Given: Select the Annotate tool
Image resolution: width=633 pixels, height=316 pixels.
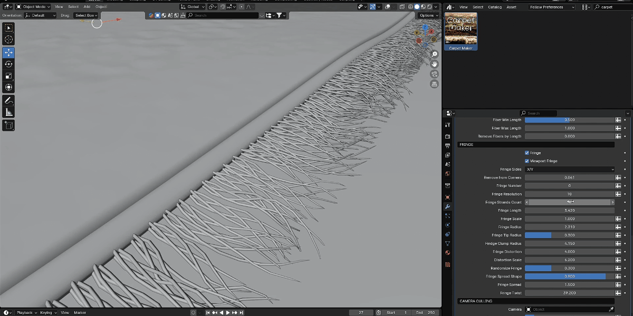Looking at the screenshot, I should [x=8, y=100].
